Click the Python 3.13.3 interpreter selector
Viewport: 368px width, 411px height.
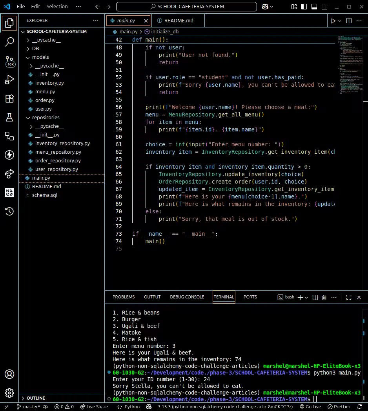click(x=225, y=407)
